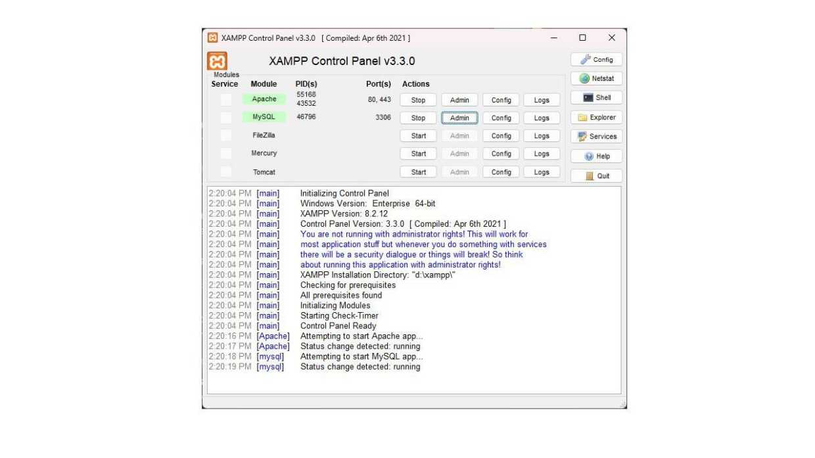This screenshot has height=458, width=815.
Task: Click the orange XAMPP logo
Action: (217, 60)
